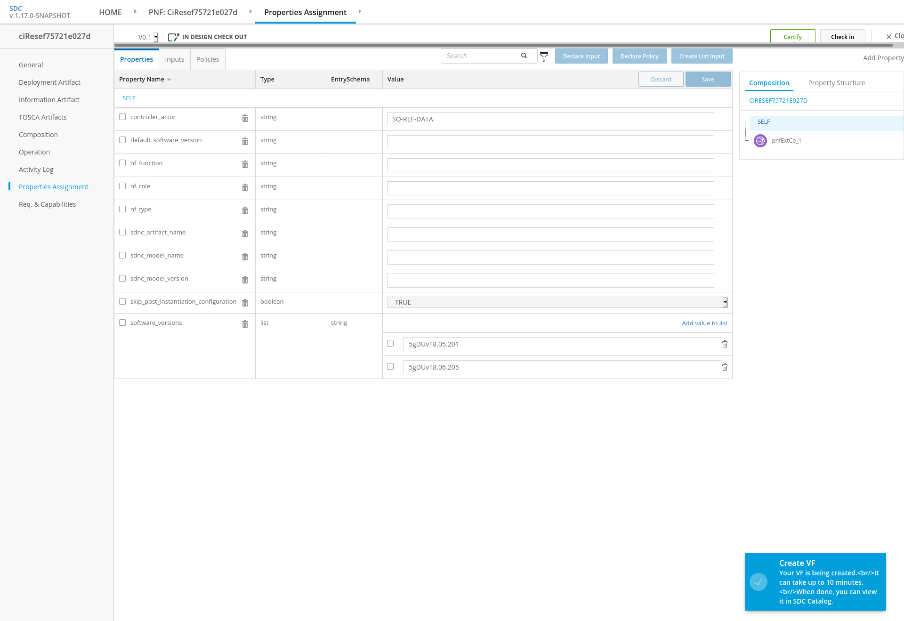904x621 pixels.
Task: Expand the Properties Assignment breadcrumb arrow
Action: (360, 11)
